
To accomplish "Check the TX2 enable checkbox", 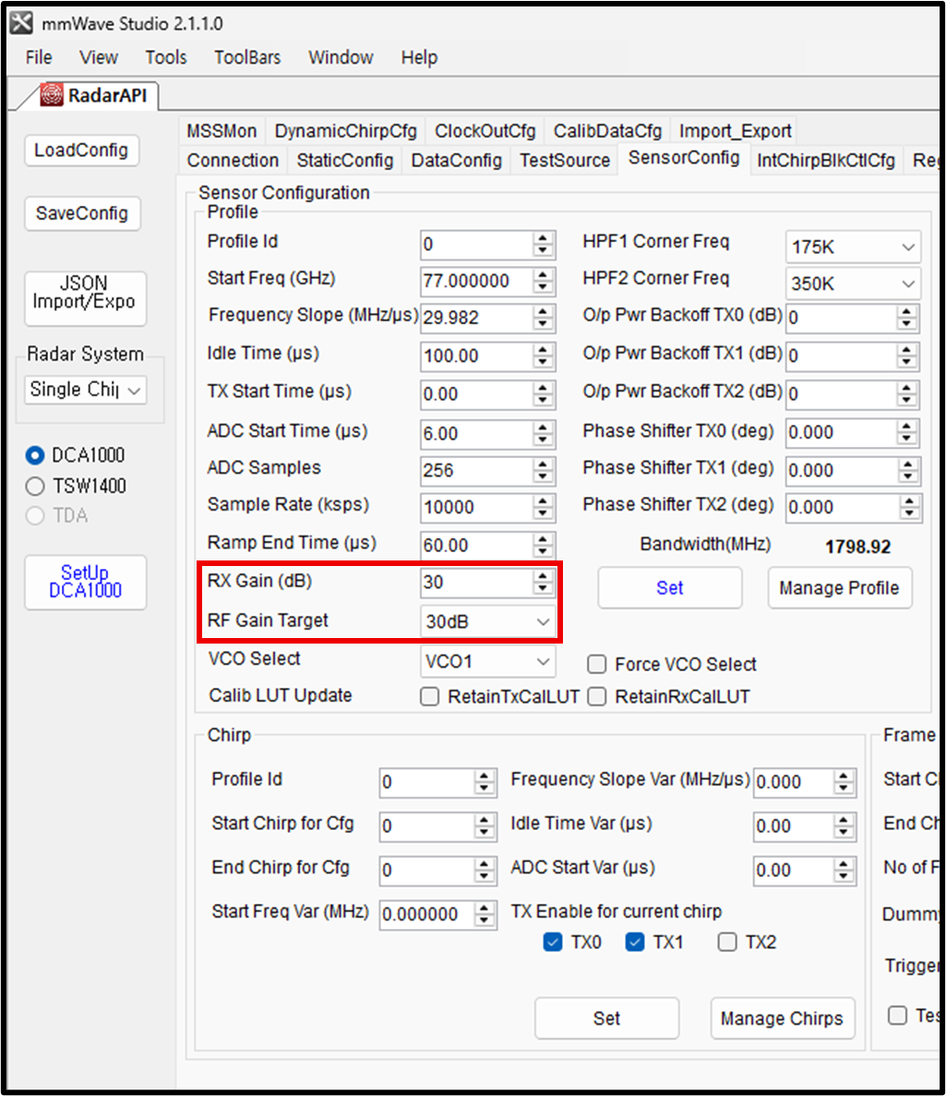I will click(727, 942).
